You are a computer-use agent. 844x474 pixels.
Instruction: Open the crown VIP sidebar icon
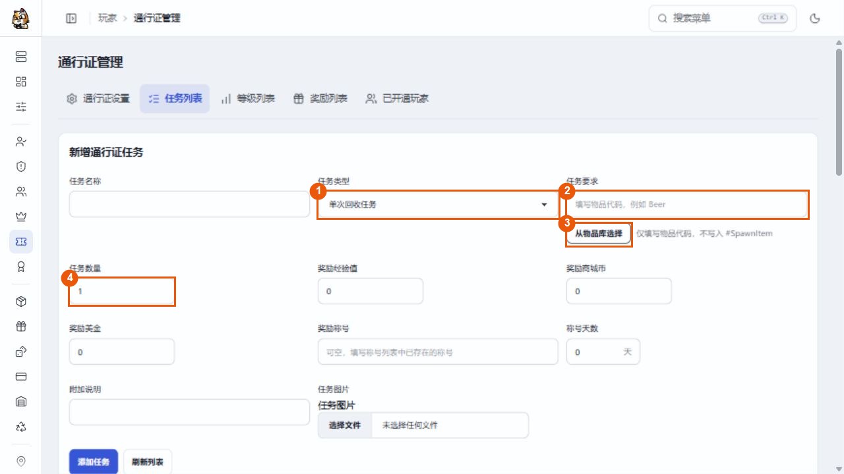[x=21, y=217]
